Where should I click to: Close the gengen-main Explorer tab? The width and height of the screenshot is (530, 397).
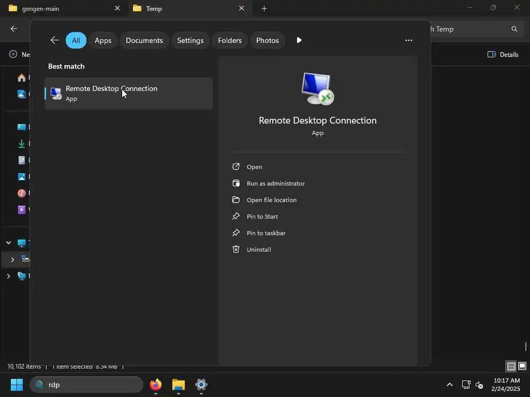coord(117,8)
